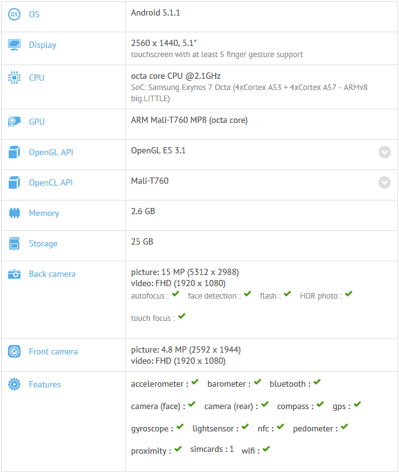Click the CPU chip icon
399x473 pixels.
14,78
